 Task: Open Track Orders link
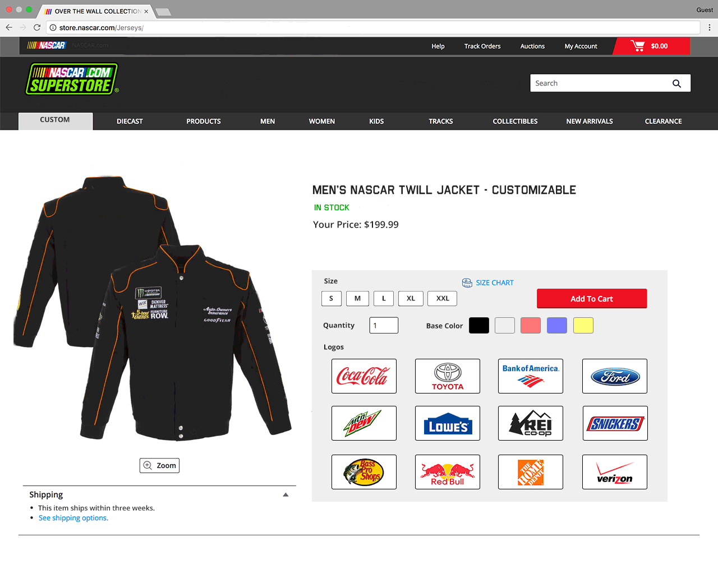[482, 47]
